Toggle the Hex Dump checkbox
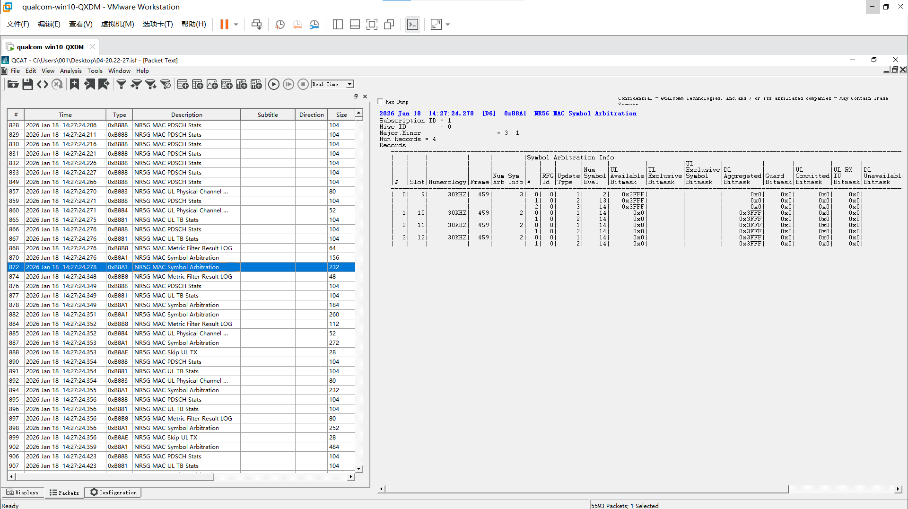 [x=380, y=101]
